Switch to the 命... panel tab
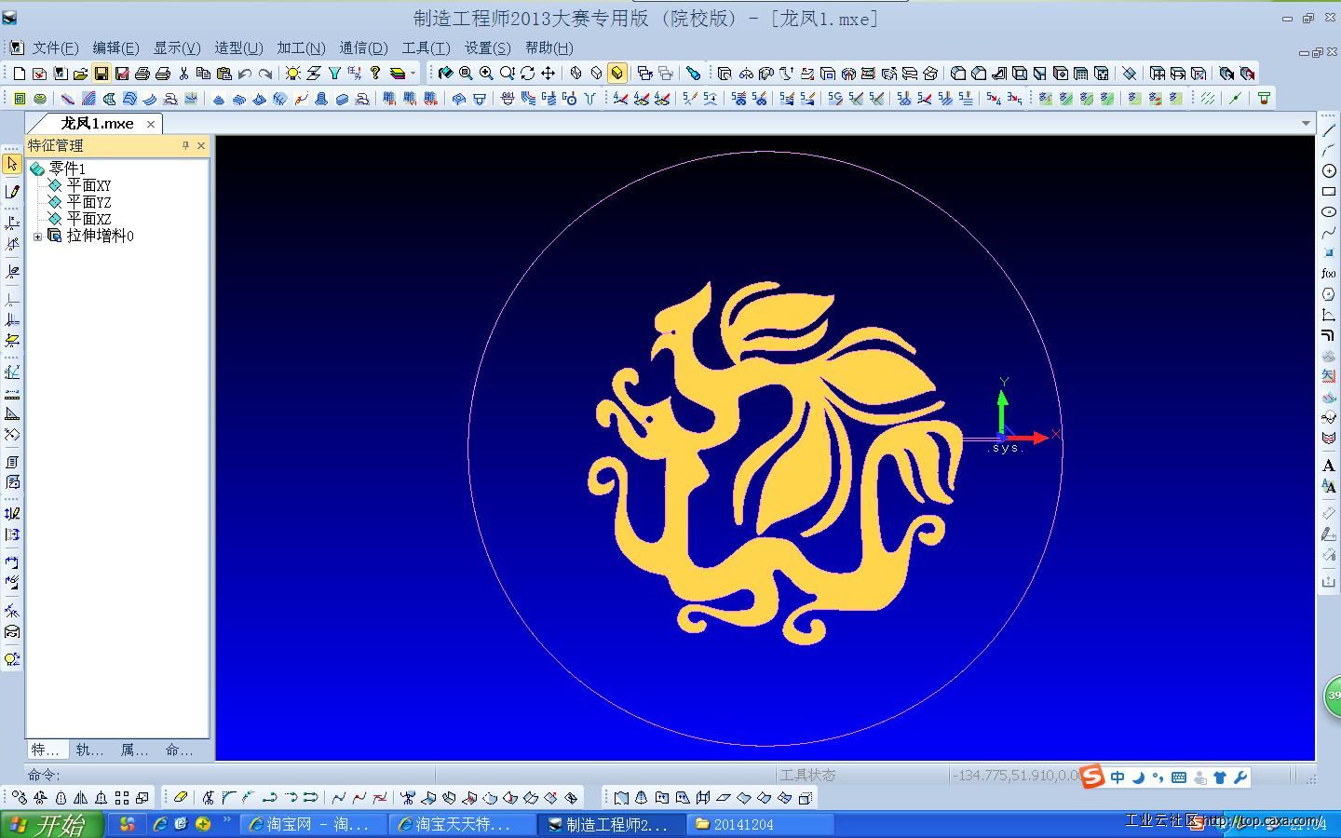Image resolution: width=1341 pixels, height=838 pixels. [x=179, y=750]
